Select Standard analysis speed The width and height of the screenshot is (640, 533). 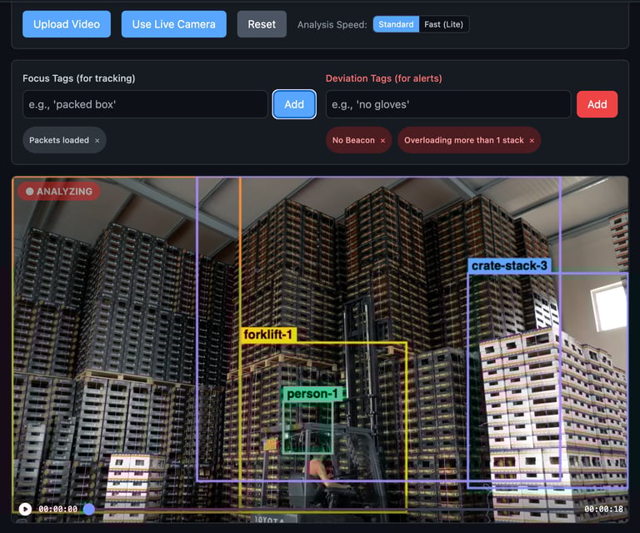click(396, 24)
